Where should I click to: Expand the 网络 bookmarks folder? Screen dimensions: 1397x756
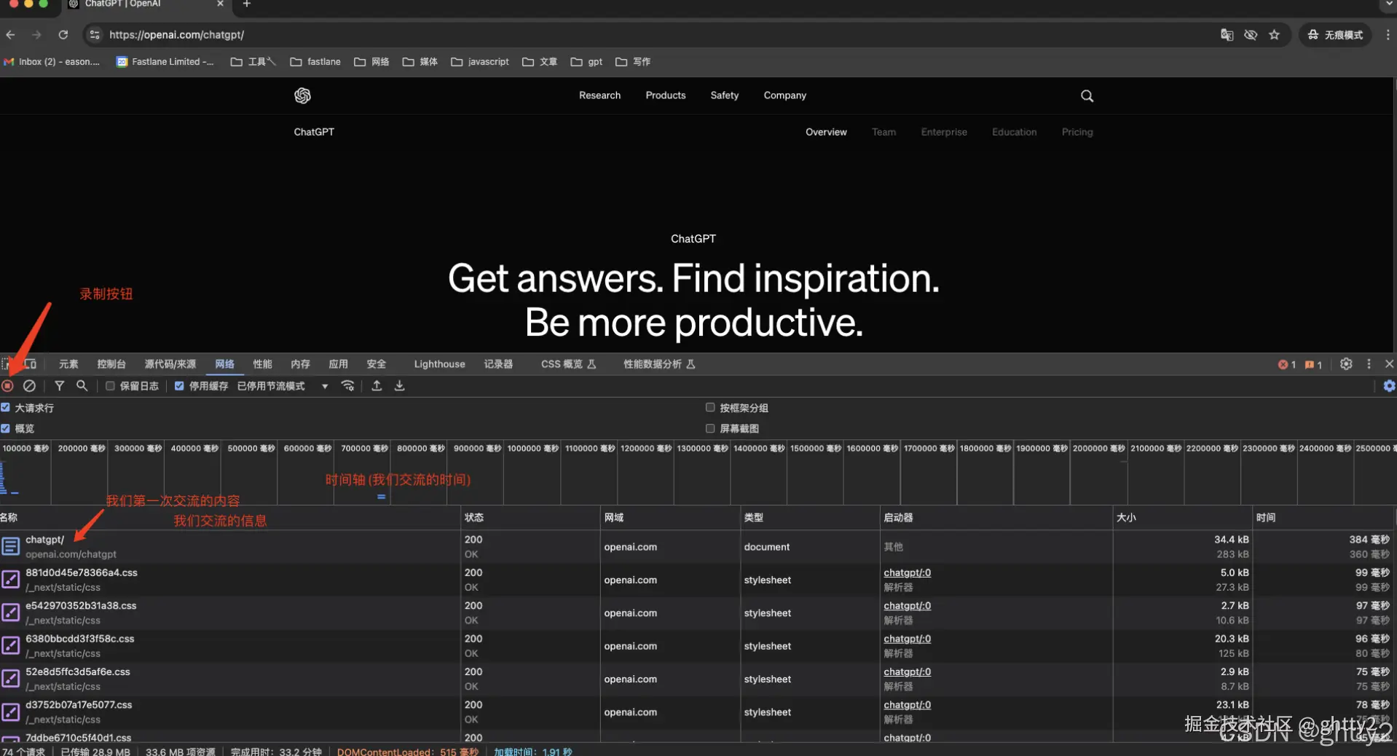(371, 62)
